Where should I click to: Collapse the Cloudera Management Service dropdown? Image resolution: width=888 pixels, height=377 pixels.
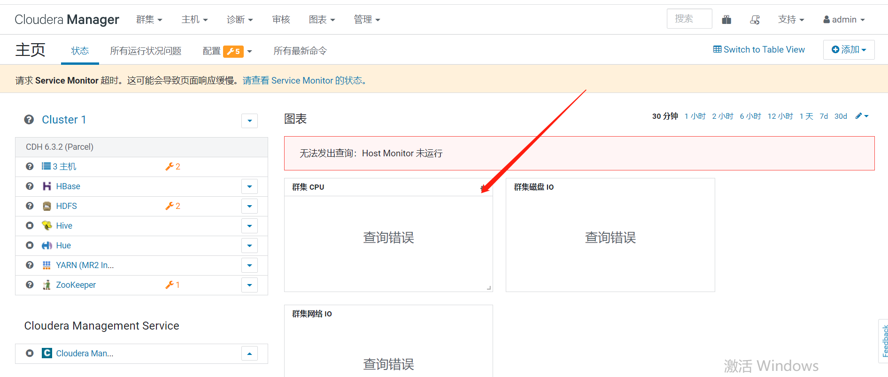click(x=249, y=354)
